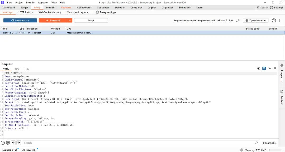Select the Proxy tab
This screenshot has width=285, height=152.
pyautogui.click(x=37, y=8)
